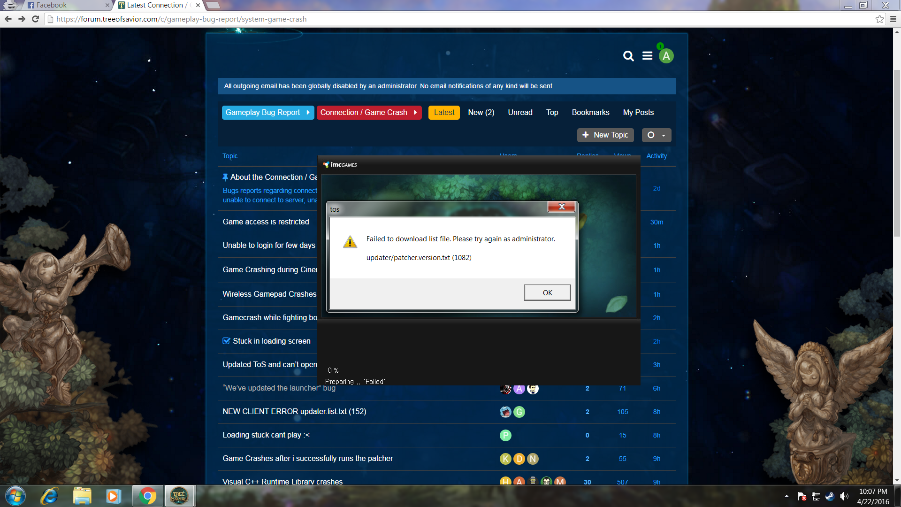Open 'Game Crashes after i successfully runs the patcher' topic
Image resolution: width=901 pixels, height=507 pixels.
coord(307,459)
